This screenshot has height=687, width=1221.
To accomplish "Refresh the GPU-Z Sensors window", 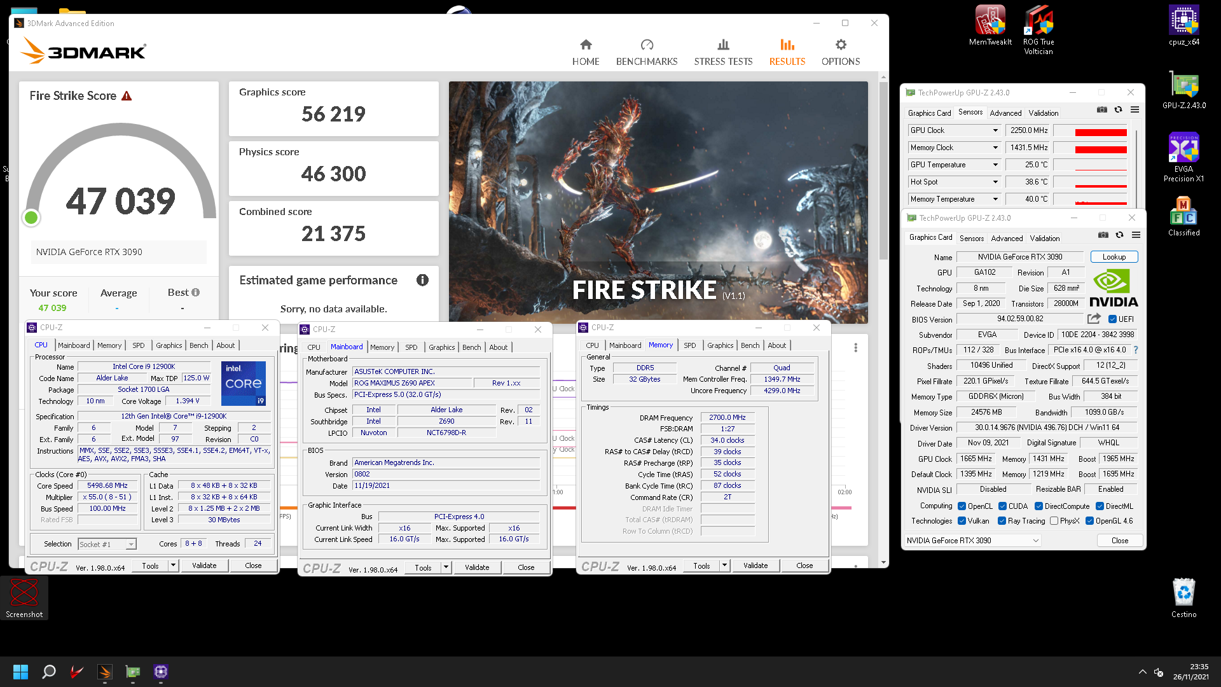I will (1118, 110).
